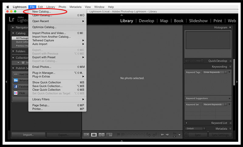Hide right panel group arrow
The image size is (243, 147).
pos(237,82)
